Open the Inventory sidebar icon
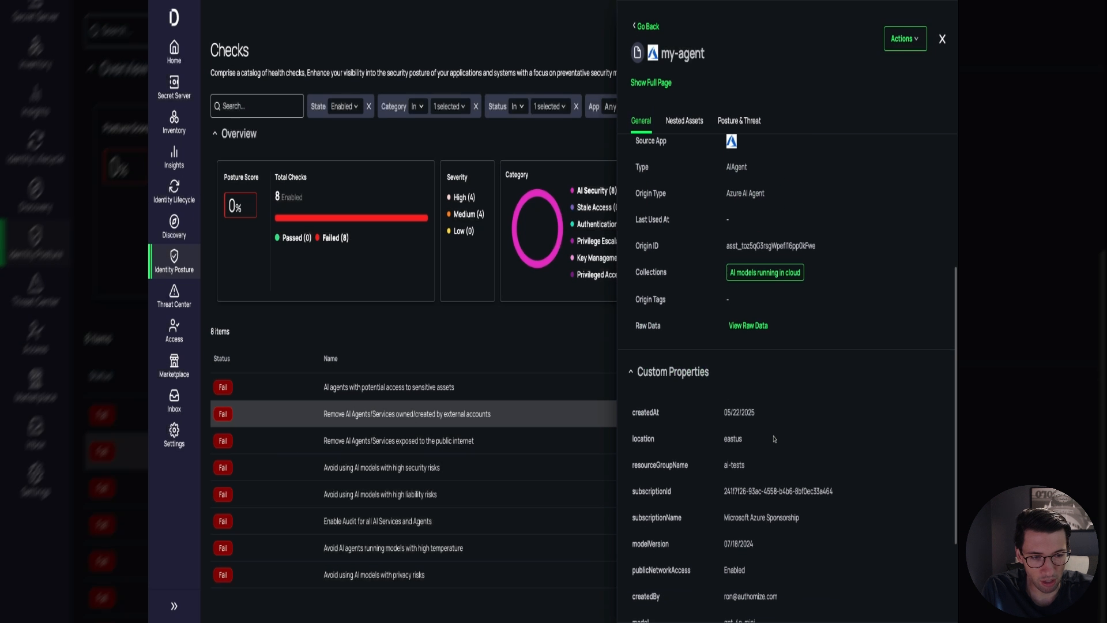 pos(174,121)
